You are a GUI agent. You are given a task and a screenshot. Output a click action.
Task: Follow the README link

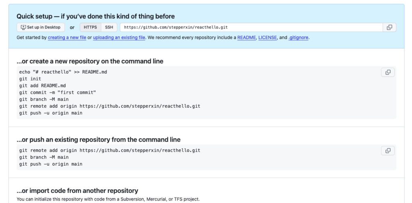(x=247, y=37)
